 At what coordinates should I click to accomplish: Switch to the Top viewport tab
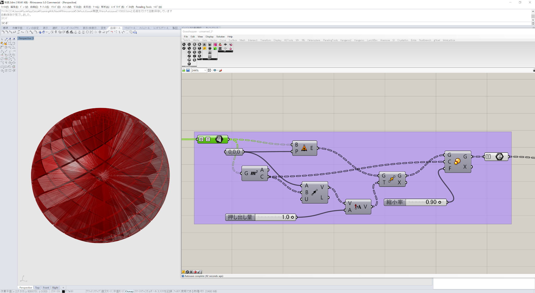(37, 288)
